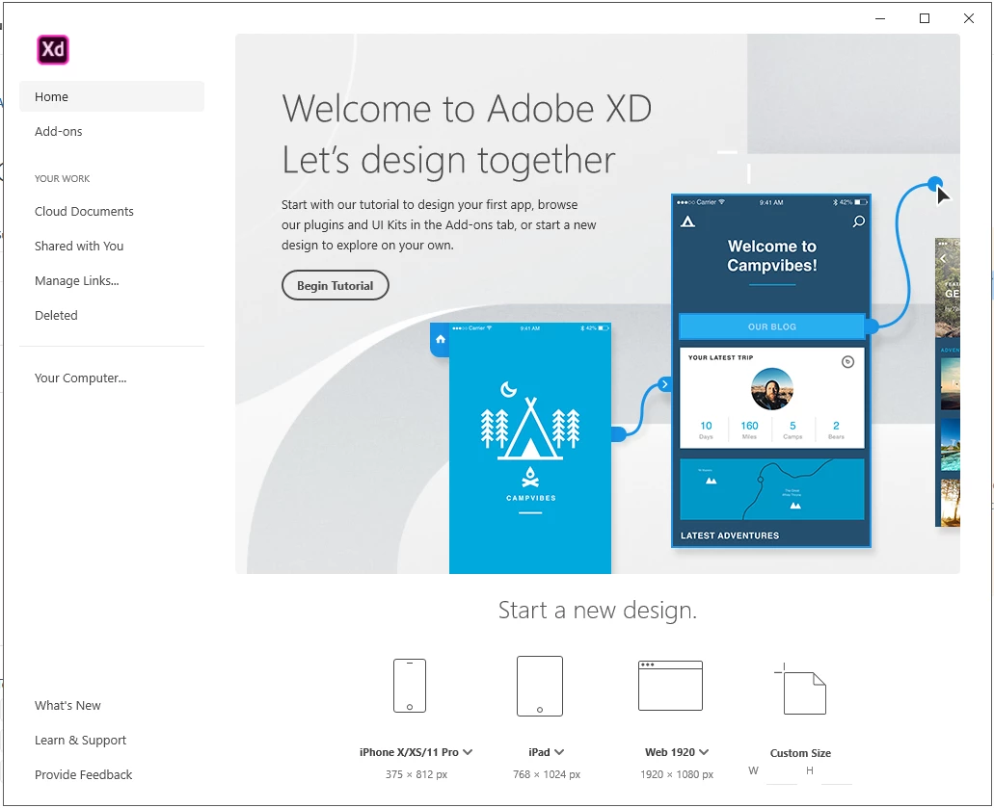Screen dimensions: 994x808
Task: Click the Custom Size label
Action: (x=800, y=753)
